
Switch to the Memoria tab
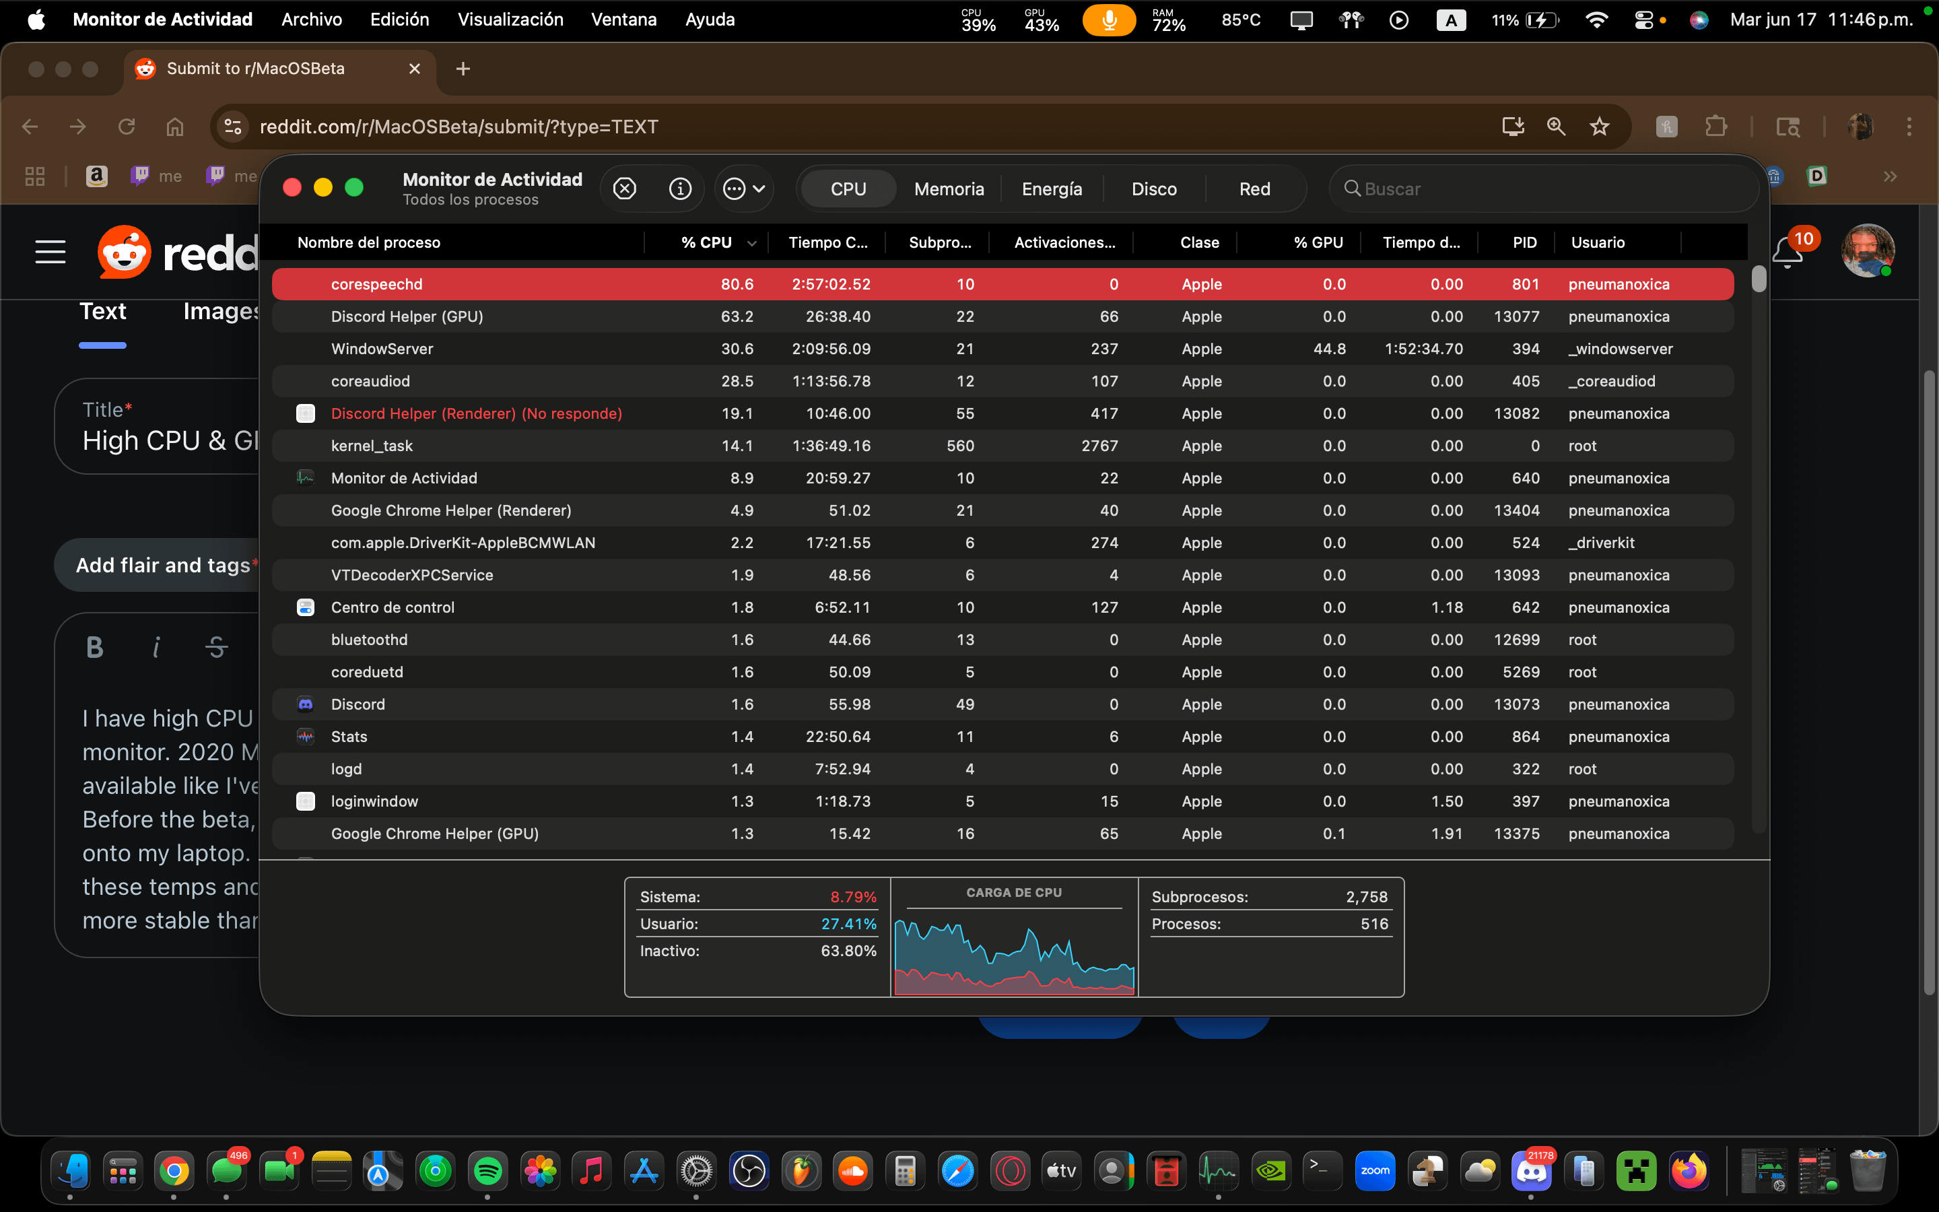949,189
